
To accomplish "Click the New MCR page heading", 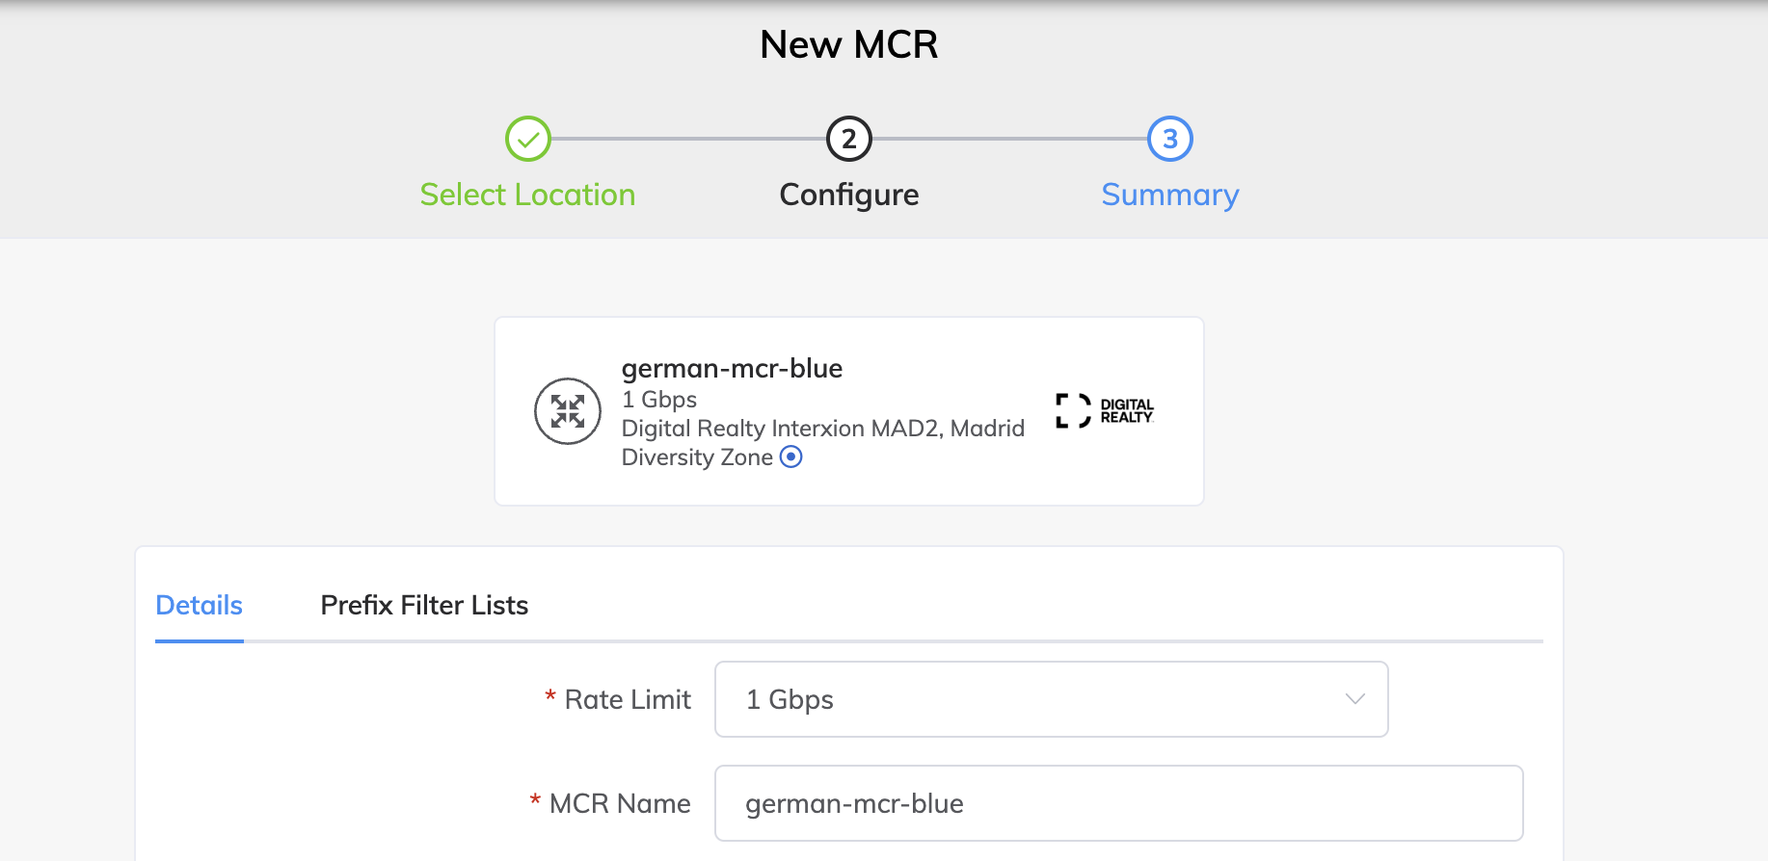I will [848, 44].
